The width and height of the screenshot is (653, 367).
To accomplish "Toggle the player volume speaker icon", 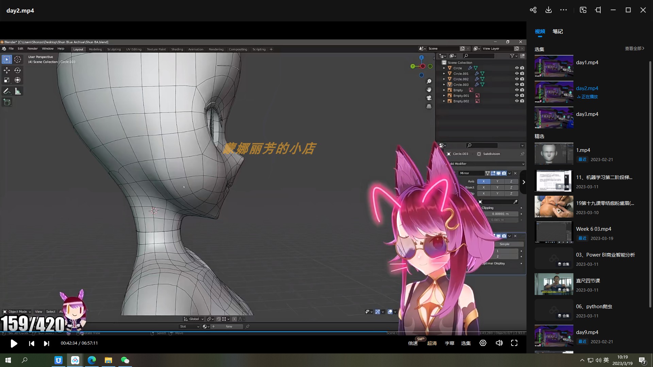I will (499, 343).
